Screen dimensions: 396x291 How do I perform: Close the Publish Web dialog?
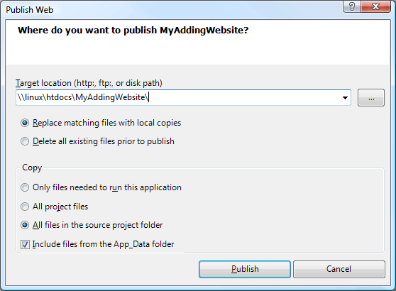(376, 6)
